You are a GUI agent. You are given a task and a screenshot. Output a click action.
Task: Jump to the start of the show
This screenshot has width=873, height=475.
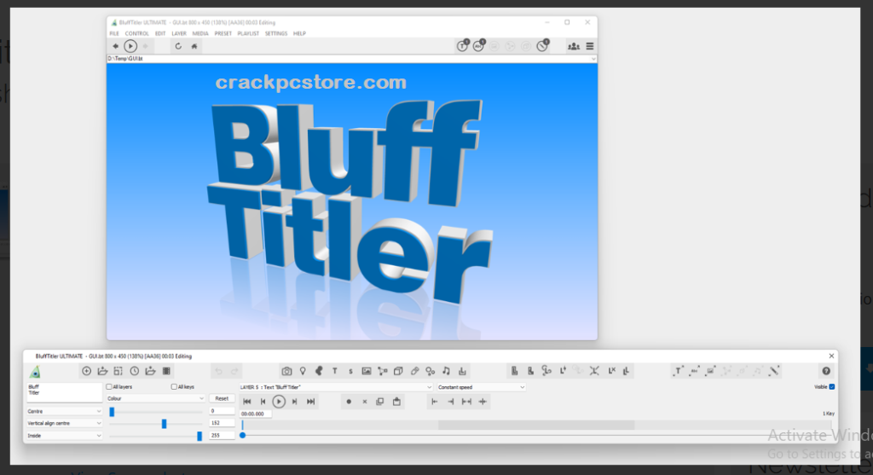tap(247, 402)
